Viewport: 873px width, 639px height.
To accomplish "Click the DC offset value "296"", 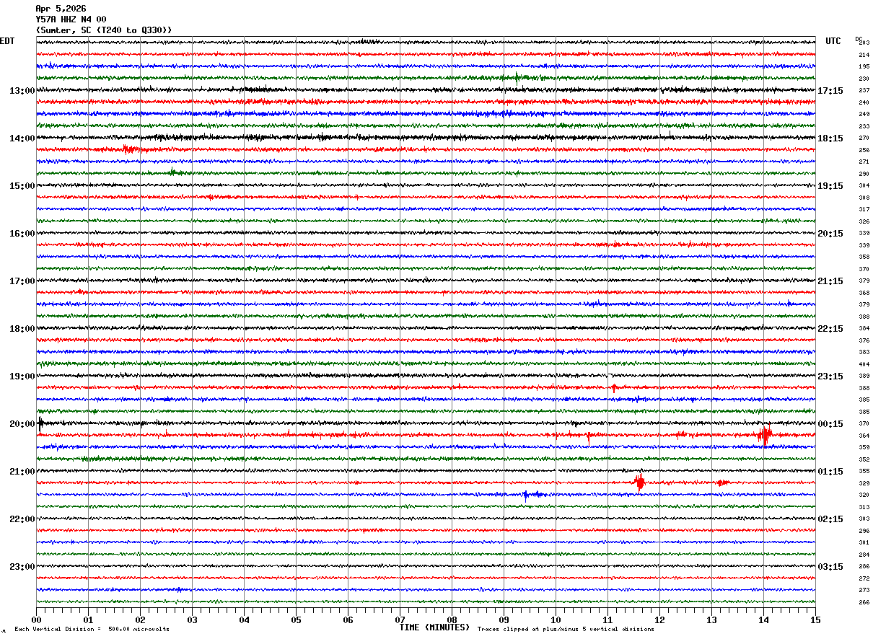I will [x=864, y=532].
